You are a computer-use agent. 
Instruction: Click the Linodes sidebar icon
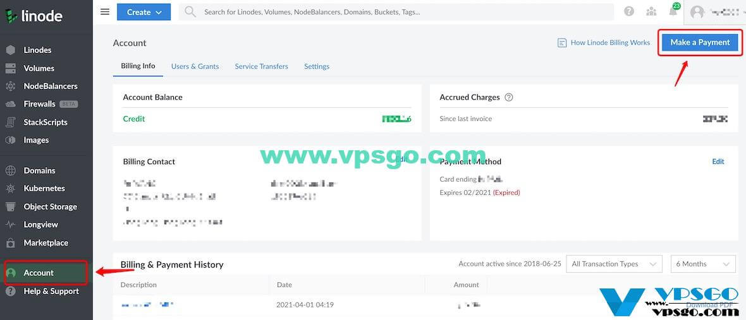click(x=11, y=50)
